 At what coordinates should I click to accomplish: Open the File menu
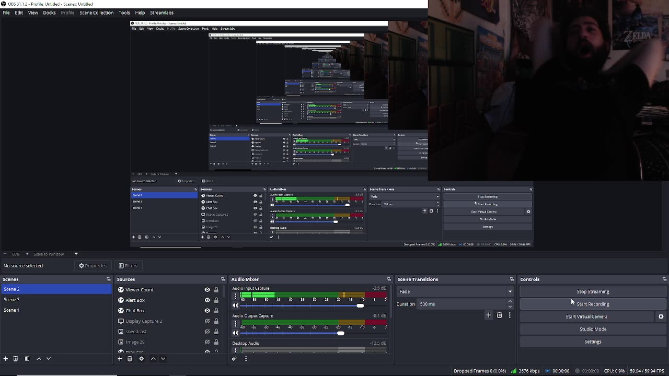pos(6,13)
